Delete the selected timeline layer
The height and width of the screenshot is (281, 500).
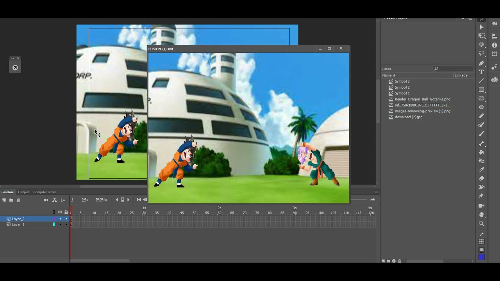(x=18, y=200)
